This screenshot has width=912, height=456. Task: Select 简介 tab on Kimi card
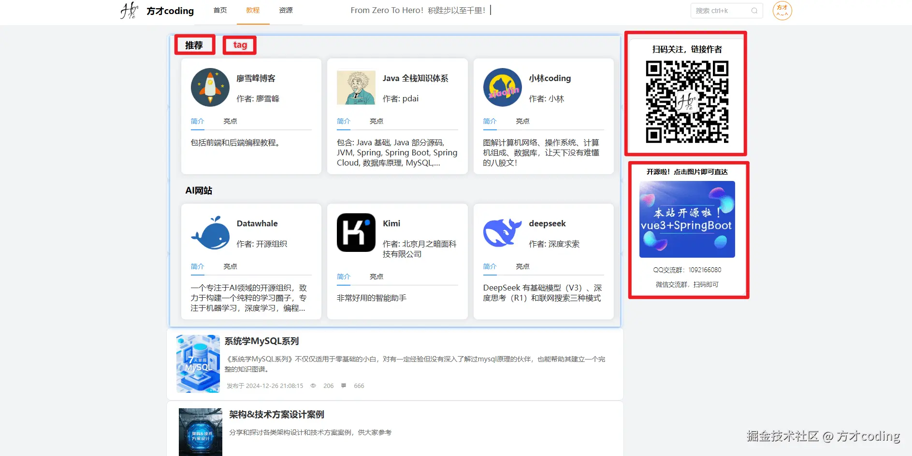pyautogui.click(x=344, y=276)
